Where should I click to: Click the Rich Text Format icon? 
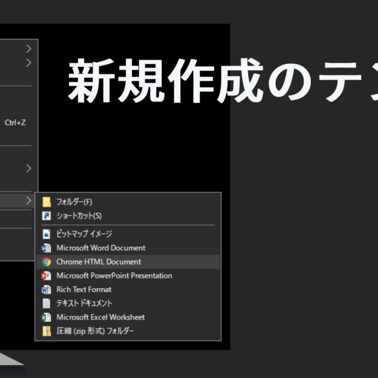click(46, 289)
